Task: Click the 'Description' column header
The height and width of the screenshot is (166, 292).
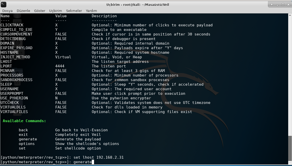Action: point(104,16)
